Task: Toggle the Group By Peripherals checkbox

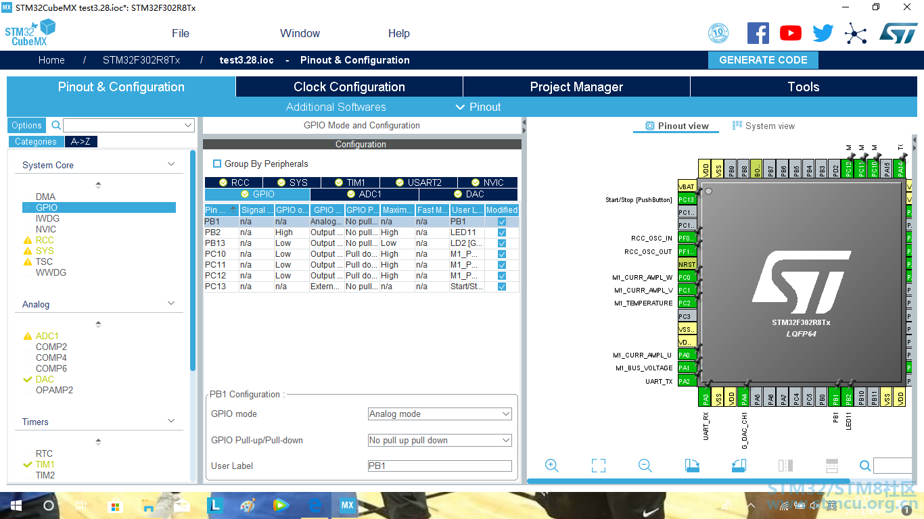Action: [217, 164]
